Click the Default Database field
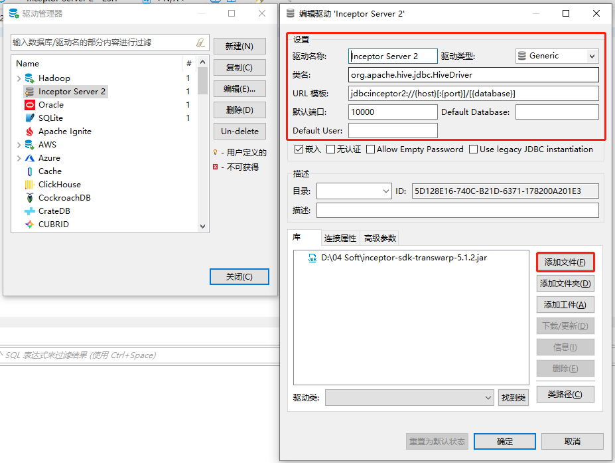Image resolution: width=615 pixels, height=463 pixels. [557, 112]
